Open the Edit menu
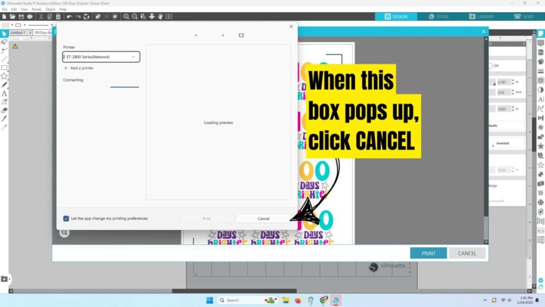Screen dimensions: 545x307 coord(14,10)
